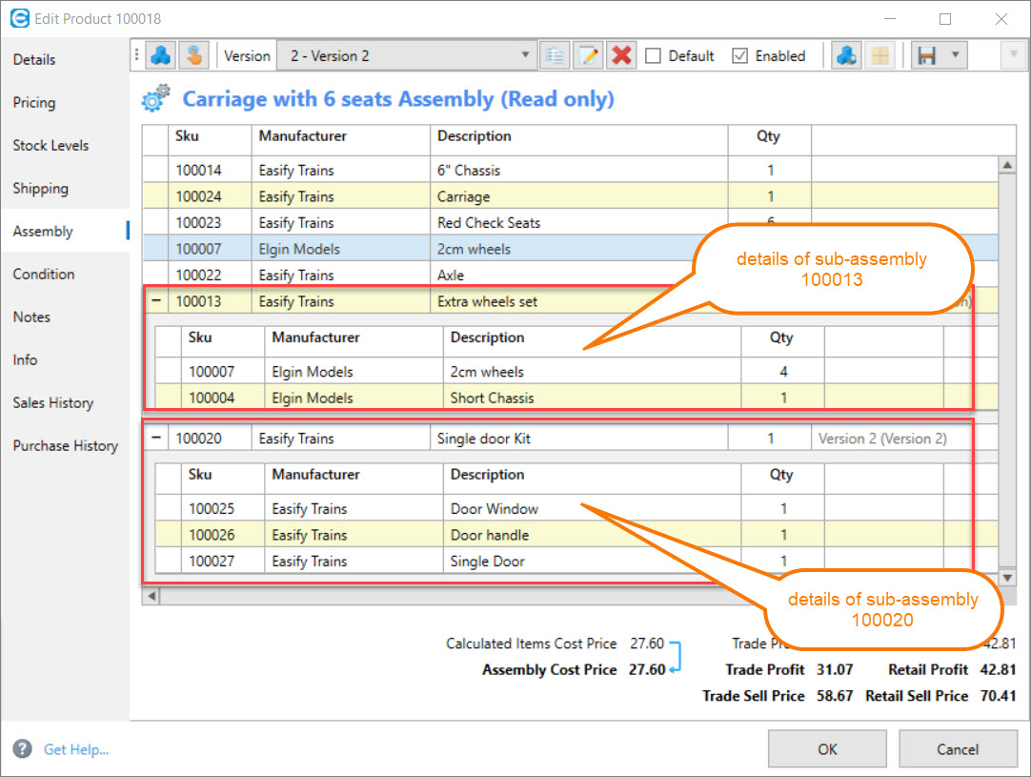
Task: Select the Door handle row
Action: click(x=576, y=535)
